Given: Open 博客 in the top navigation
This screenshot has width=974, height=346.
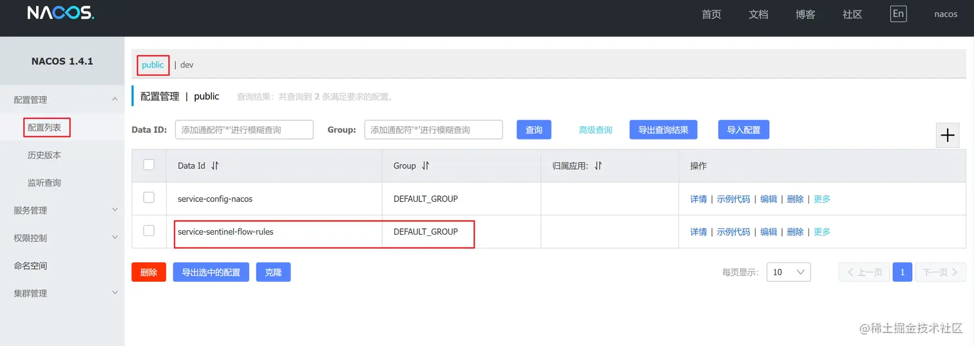Looking at the screenshot, I should click(x=805, y=14).
